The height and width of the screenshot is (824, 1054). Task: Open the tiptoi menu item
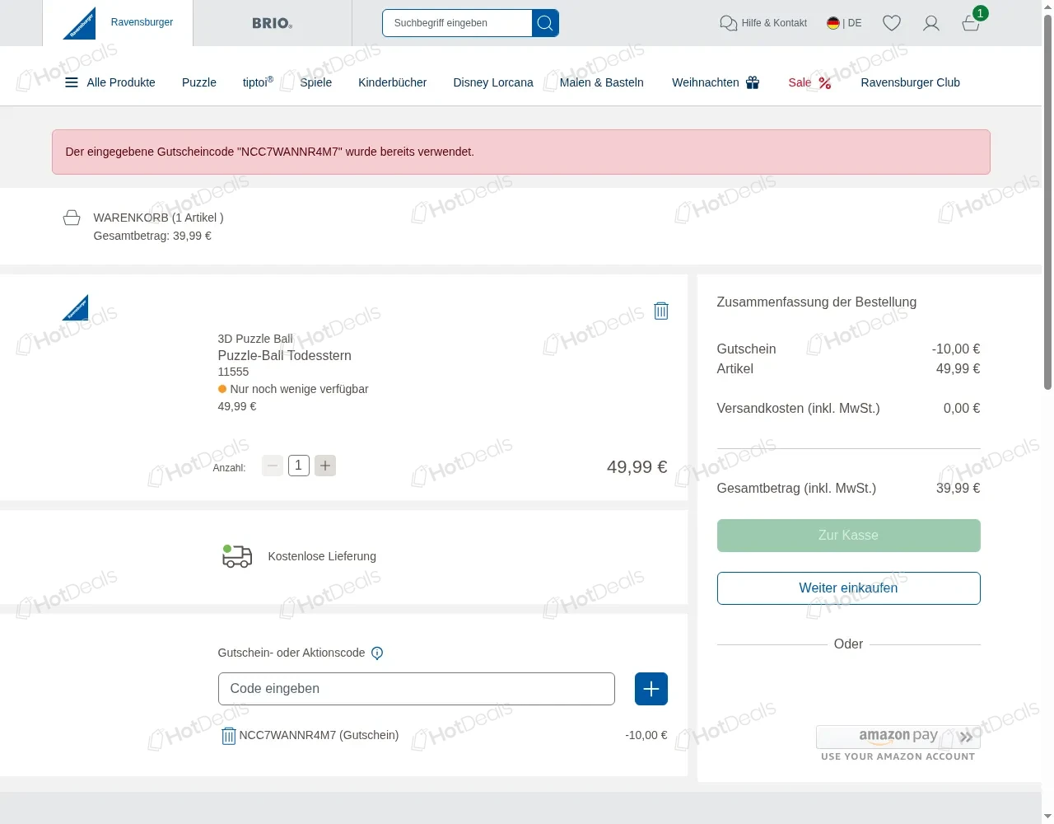tap(258, 82)
